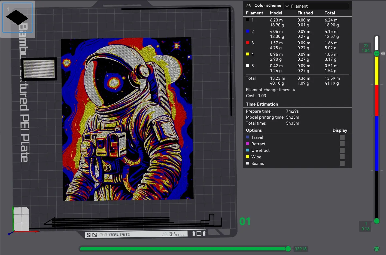Click the small X beside the layer slider
The height and width of the screenshot is (255, 386).
pos(383,54)
